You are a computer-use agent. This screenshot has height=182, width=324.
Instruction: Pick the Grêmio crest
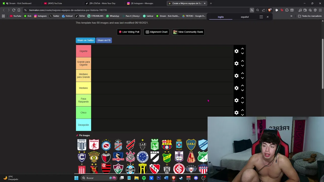pyautogui.click(x=130, y=169)
